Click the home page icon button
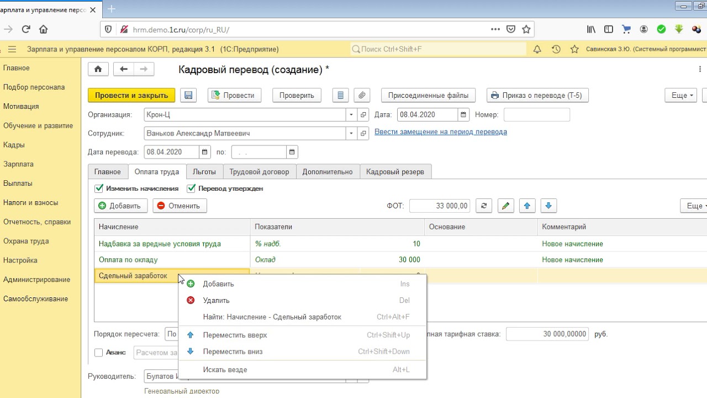 tap(98, 69)
